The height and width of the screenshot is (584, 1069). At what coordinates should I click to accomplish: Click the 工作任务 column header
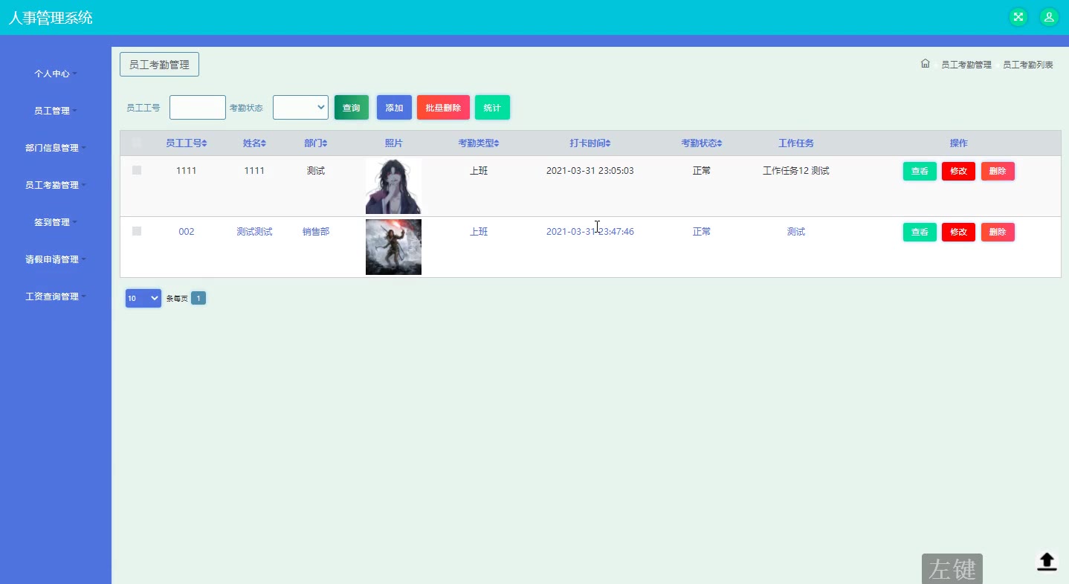pos(796,143)
